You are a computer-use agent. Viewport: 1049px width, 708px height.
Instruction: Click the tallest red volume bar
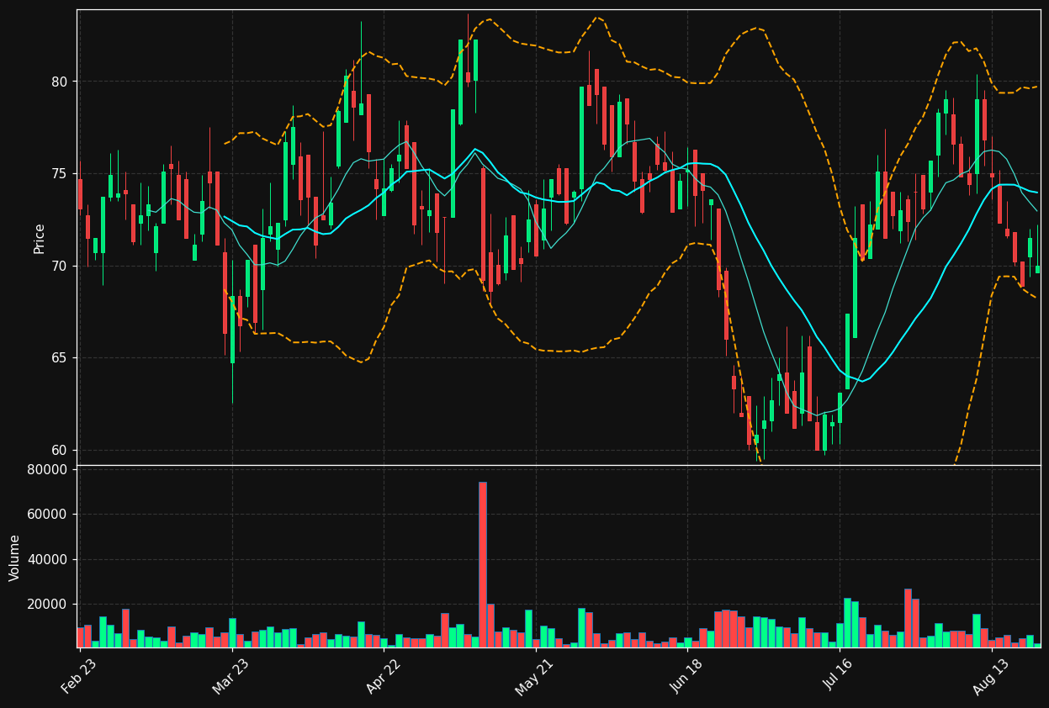[x=483, y=564]
